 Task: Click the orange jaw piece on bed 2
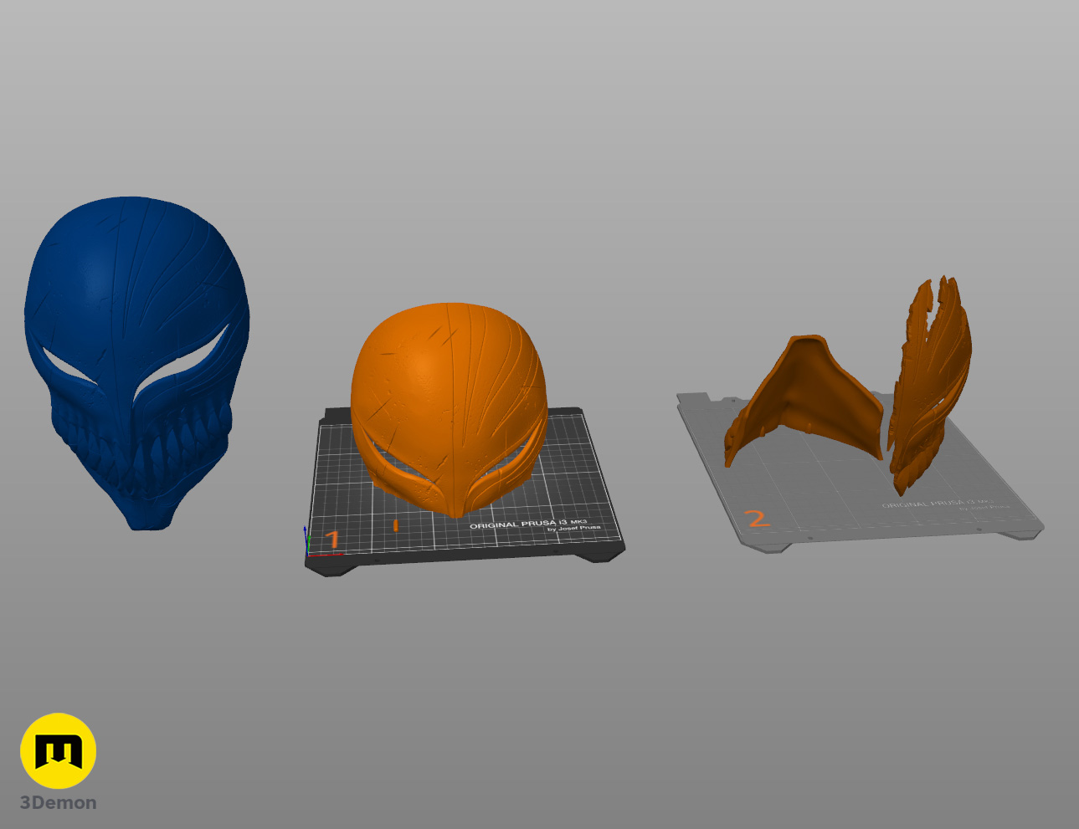[802, 399]
